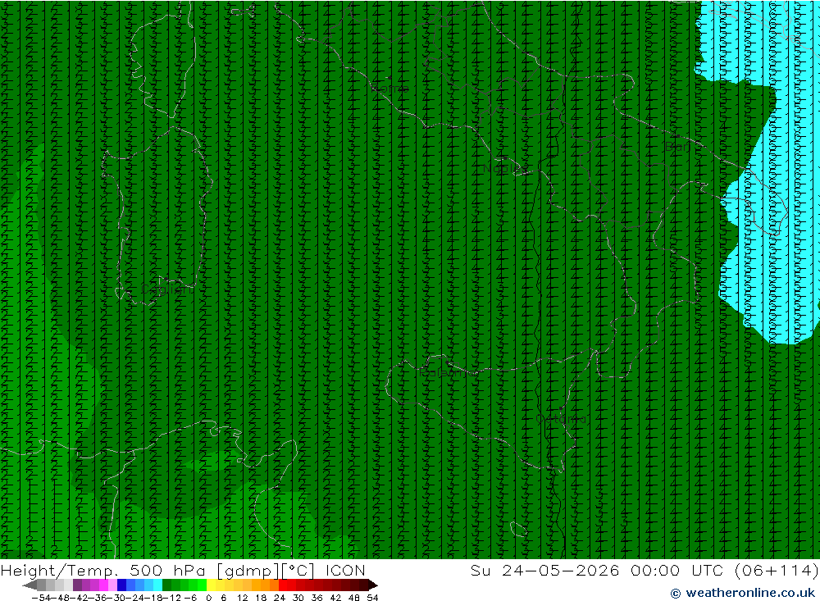Click the Palermo city label on Sicily
Image resolution: width=820 pixels, height=601 pixels.
[x=449, y=372]
